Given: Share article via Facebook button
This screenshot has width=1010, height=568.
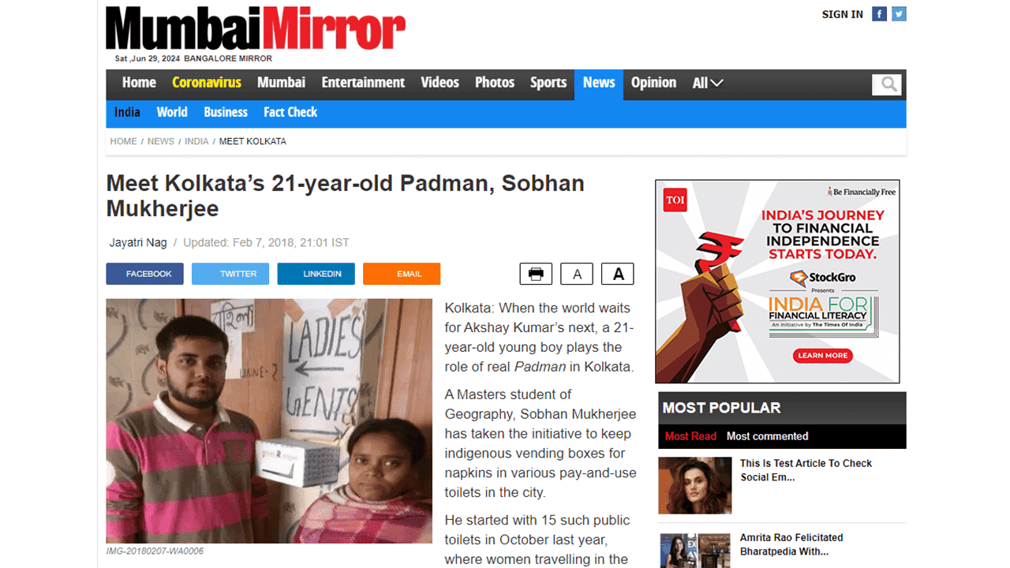Looking at the screenshot, I should pyautogui.click(x=145, y=274).
